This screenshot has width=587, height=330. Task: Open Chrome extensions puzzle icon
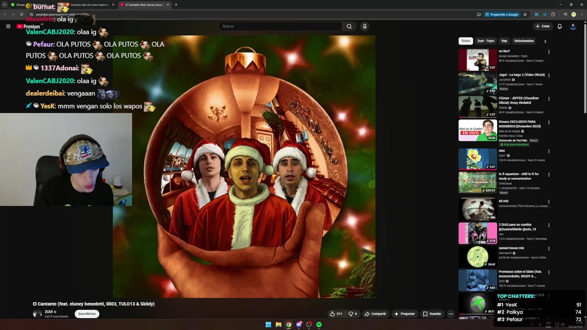(x=553, y=14)
